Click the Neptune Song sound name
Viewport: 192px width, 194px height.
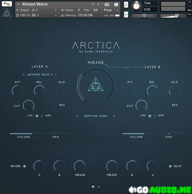(96, 116)
